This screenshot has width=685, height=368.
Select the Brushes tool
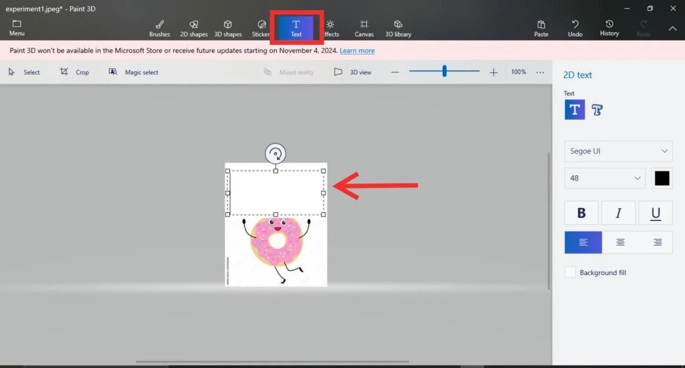pyautogui.click(x=160, y=28)
